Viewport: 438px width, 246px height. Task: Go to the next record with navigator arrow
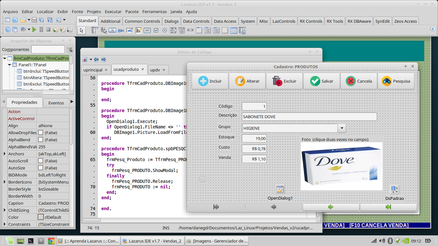(331, 207)
